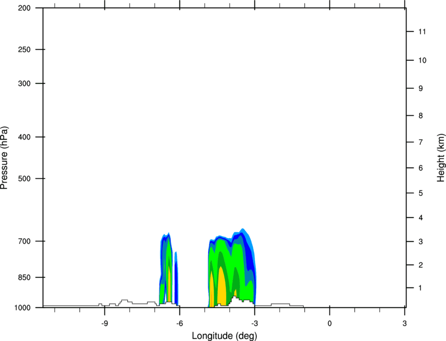Click the -3 longitude tick label

[x=254, y=323]
